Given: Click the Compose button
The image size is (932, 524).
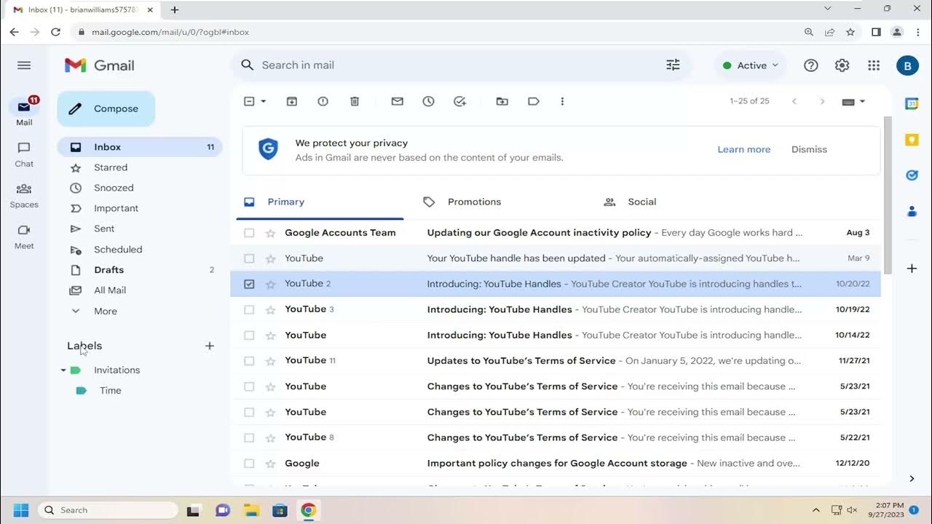Looking at the screenshot, I should click(x=106, y=109).
